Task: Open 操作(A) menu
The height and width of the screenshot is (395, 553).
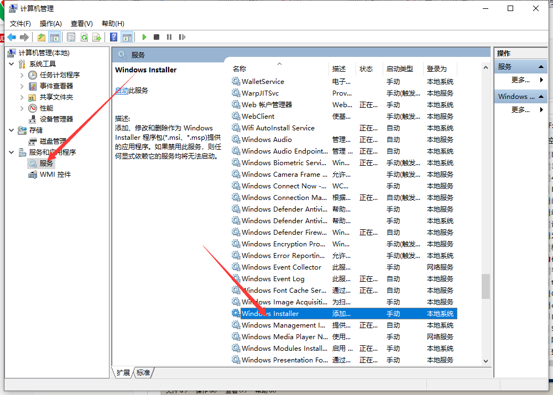Action: pyautogui.click(x=51, y=24)
